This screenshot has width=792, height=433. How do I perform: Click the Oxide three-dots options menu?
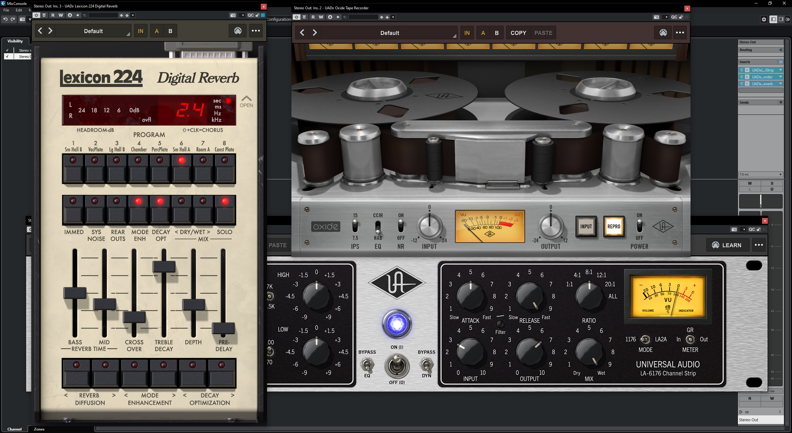(x=680, y=33)
